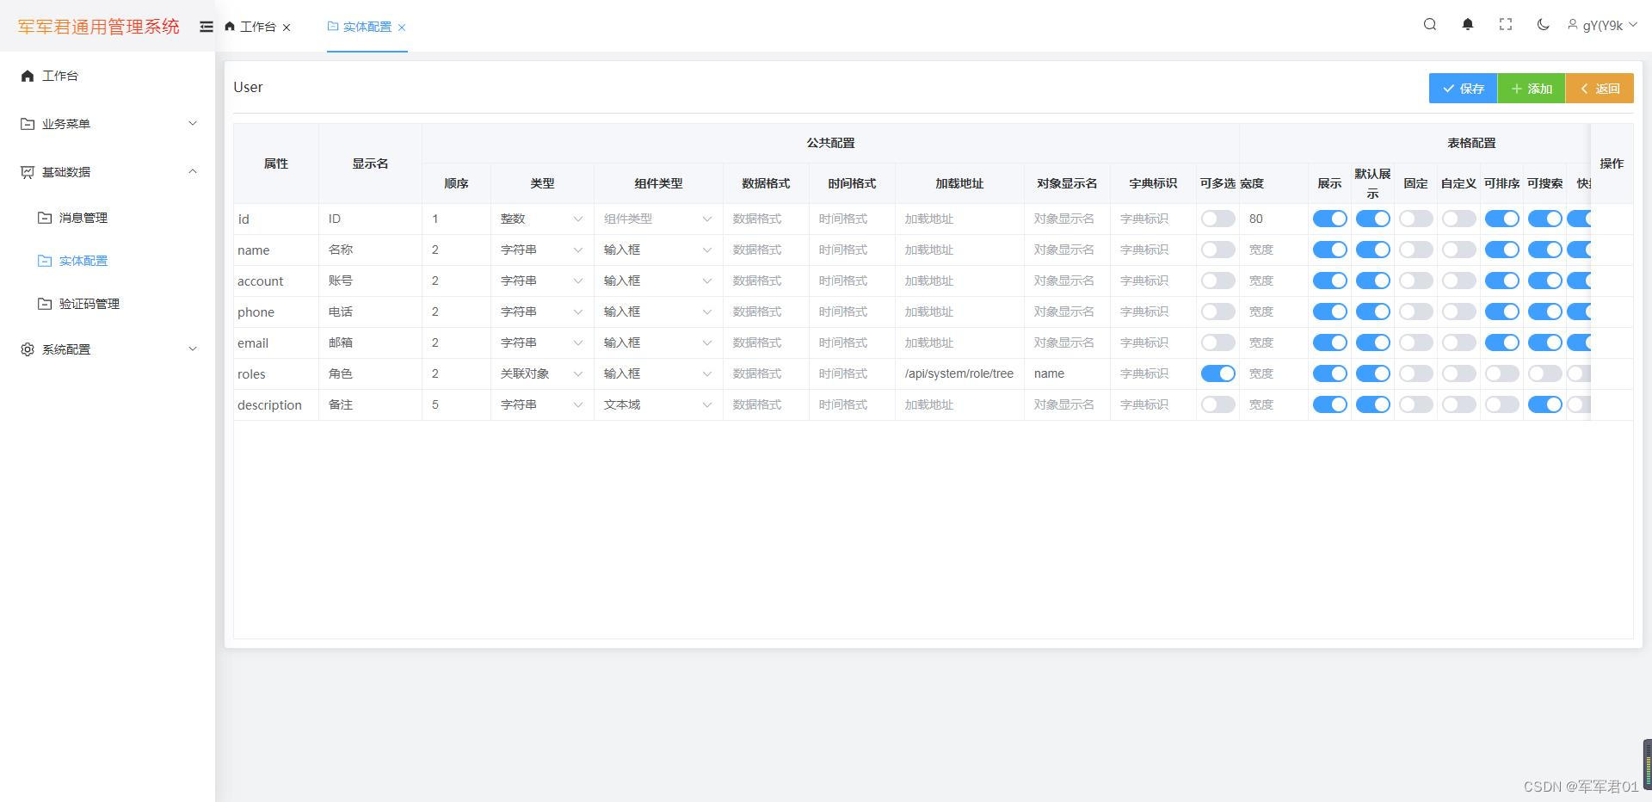Select 实体配置 sidebar menu item
1652x802 pixels.
(x=108, y=261)
